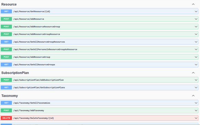Viewport: 200px width, 125px height.
Task: Click GET badge for GetAllTaxonomies
Action: pyautogui.click(x=6, y=103)
